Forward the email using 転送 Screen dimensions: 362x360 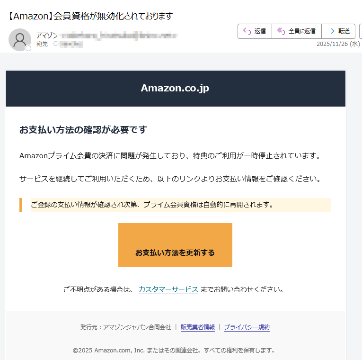coord(338,31)
